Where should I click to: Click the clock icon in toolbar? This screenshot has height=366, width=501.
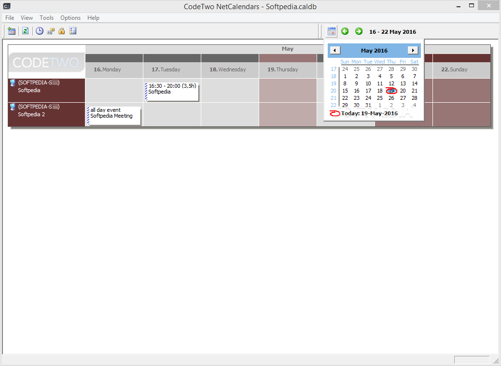39,31
